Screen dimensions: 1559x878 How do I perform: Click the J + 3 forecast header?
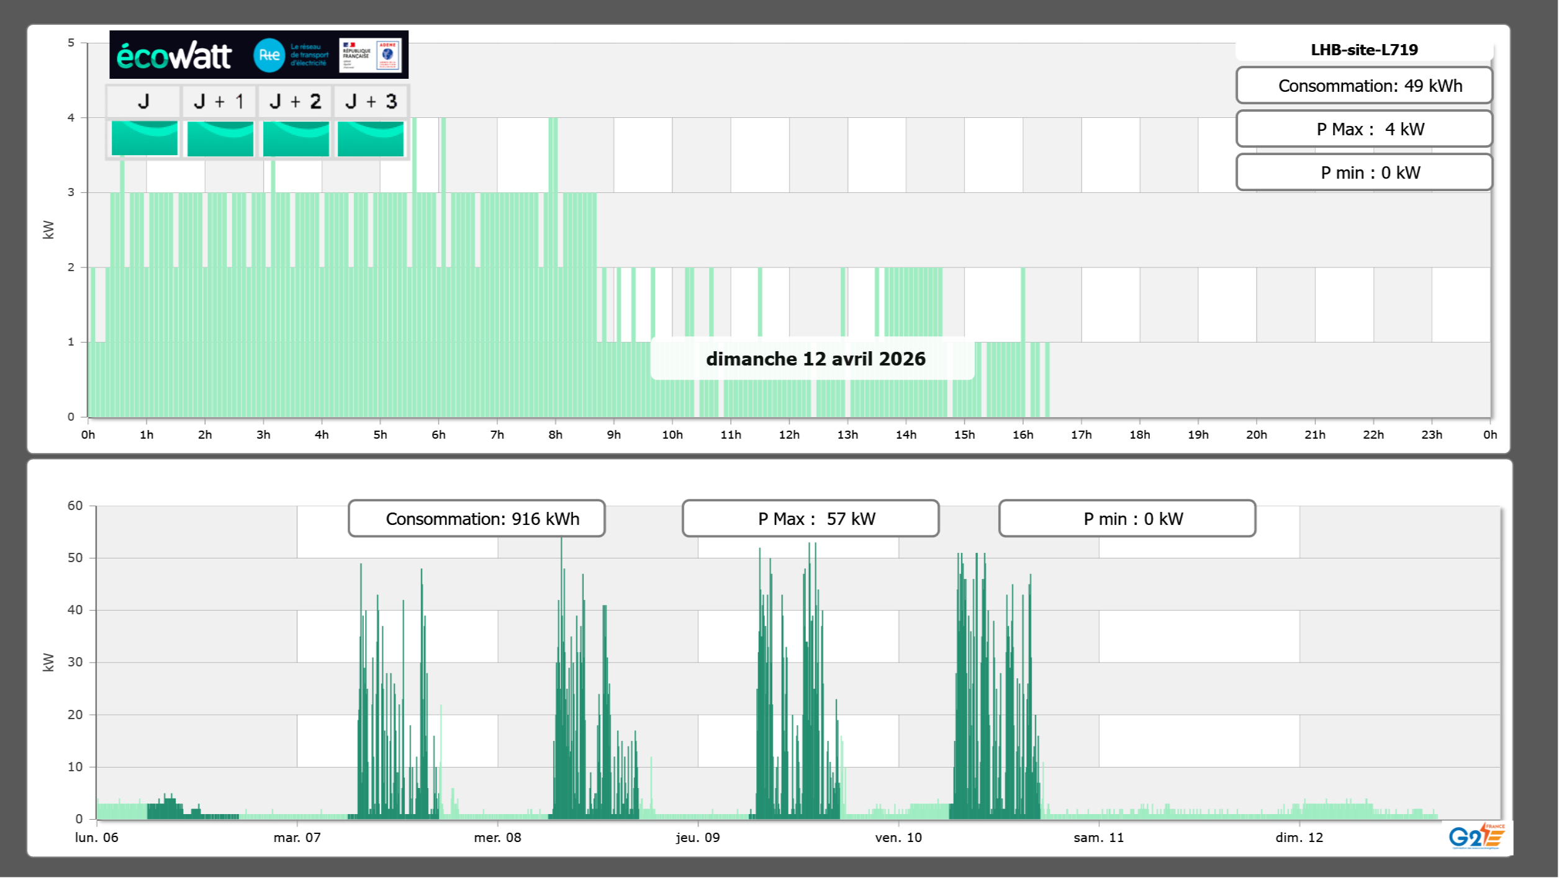(x=371, y=101)
